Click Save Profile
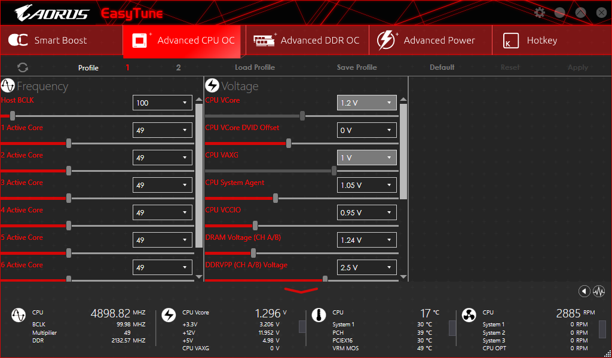The width and height of the screenshot is (612, 358). (357, 67)
